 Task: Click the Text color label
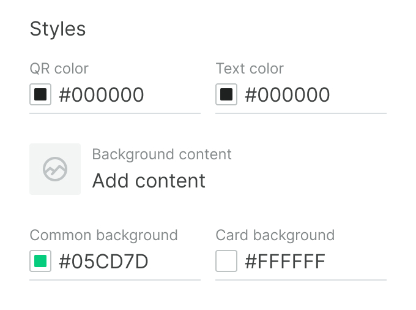pyautogui.click(x=250, y=69)
